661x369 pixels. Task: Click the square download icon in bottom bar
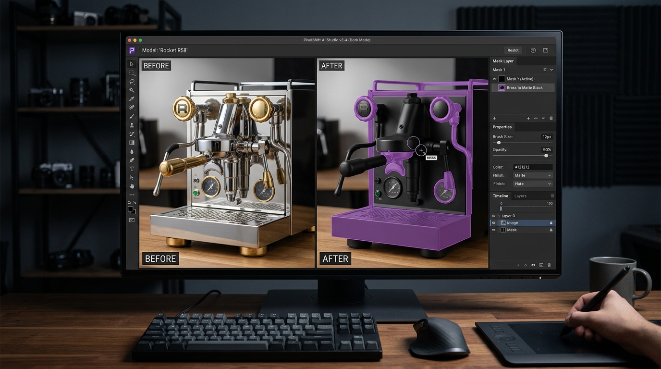coord(541,265)
